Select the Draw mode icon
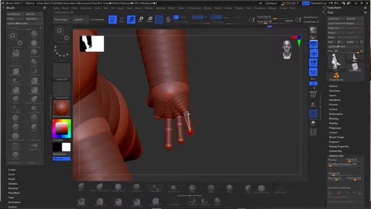The width and height of the screenshot is (371, 209). coord(122,19)
